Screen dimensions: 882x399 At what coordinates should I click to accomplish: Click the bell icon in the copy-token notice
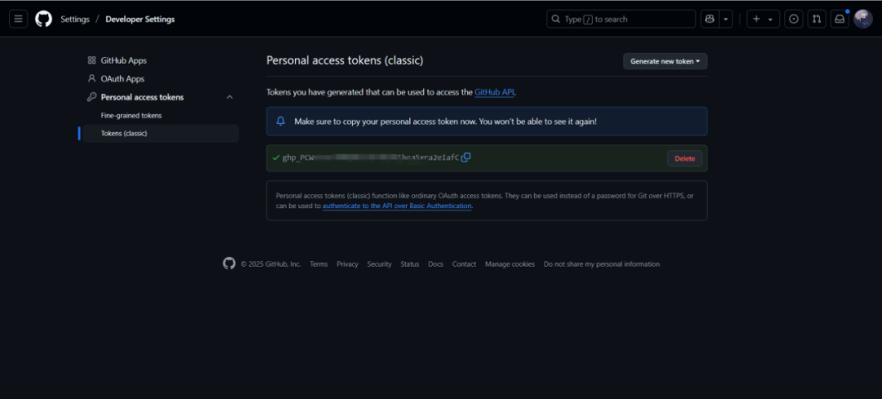point(281,122)
